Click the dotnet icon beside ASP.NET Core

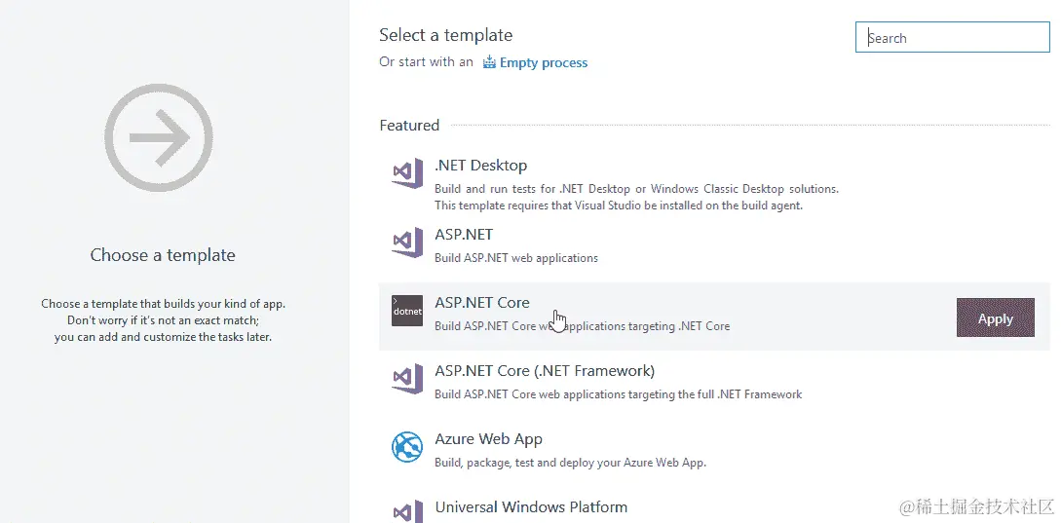(x=407, y=311)
